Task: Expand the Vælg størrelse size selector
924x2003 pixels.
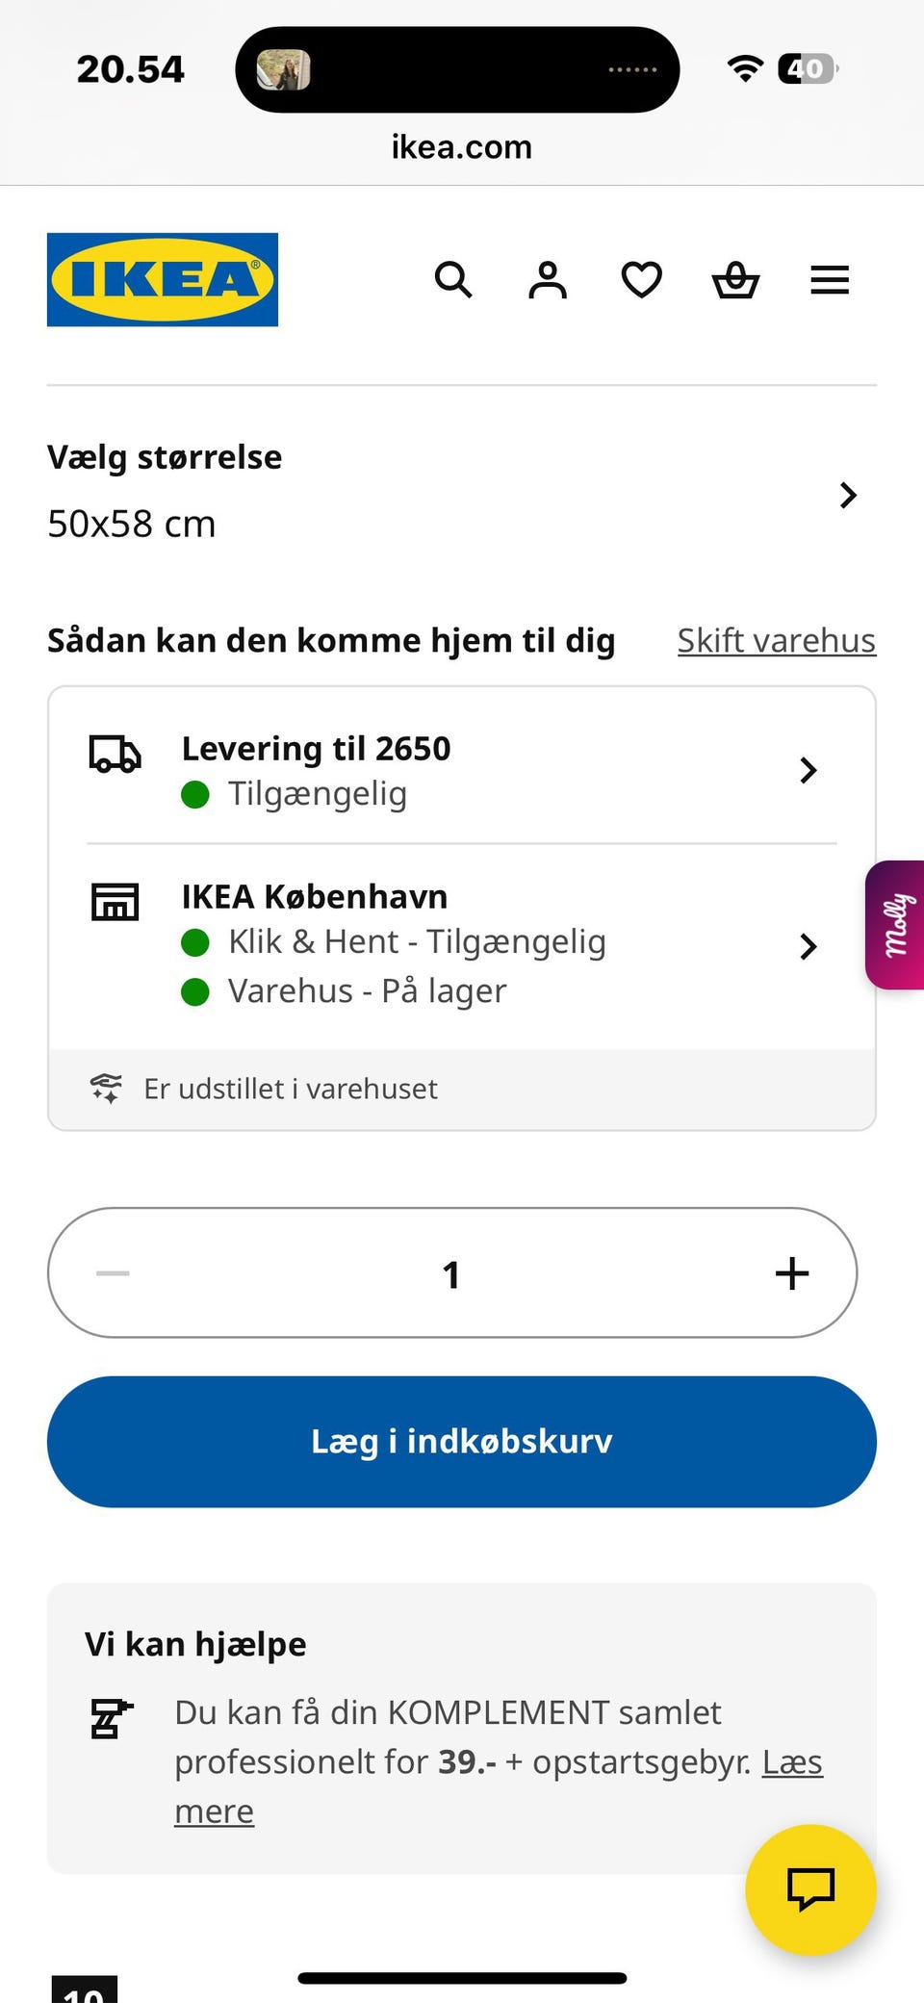Action: coord(847,495)
